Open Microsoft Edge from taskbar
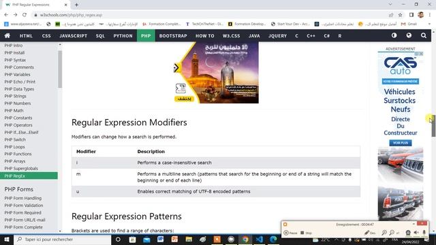436x245 pixels. click(273, 240)
